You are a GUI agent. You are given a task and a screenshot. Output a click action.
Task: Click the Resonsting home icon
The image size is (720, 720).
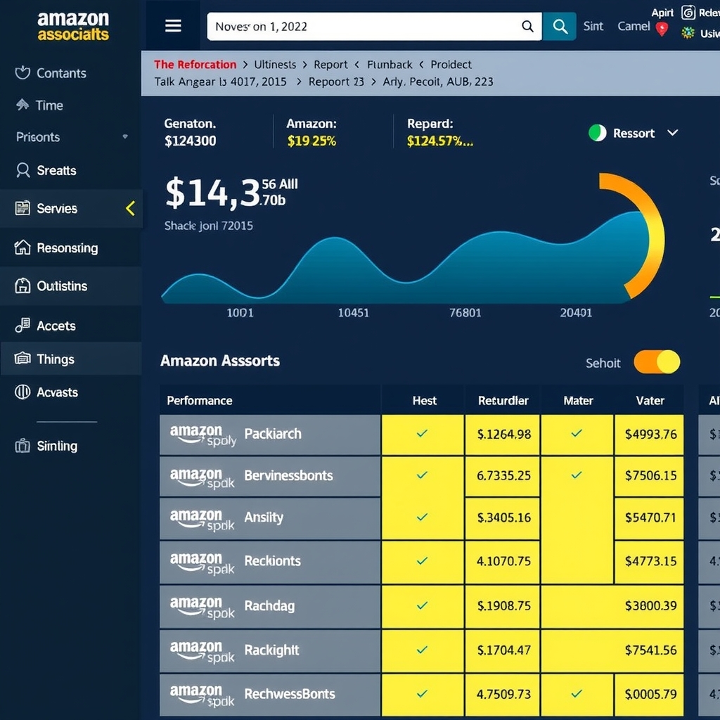[x=22, y=247]
